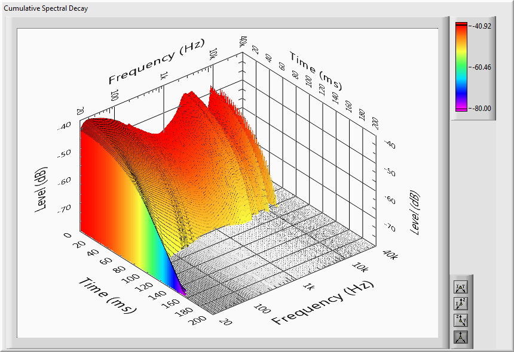This screenshot has height=352, width=514.
Task: Switch to the XY plane projection view
Action: click(x=460, y=287)
